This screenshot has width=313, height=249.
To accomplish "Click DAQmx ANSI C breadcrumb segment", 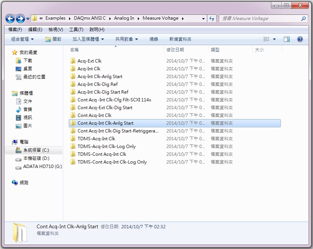I will tap(90, 18).
